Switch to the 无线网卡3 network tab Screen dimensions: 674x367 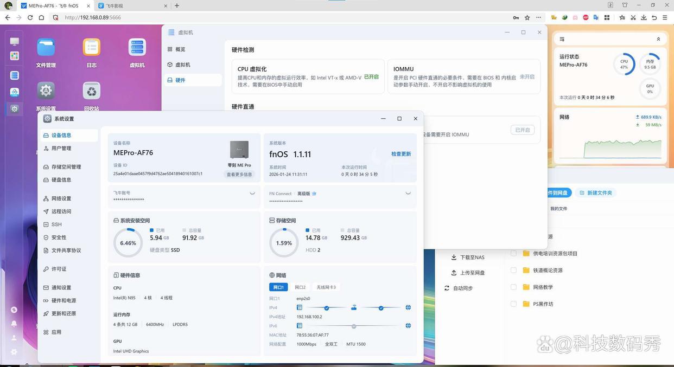(x=326, y=287)
